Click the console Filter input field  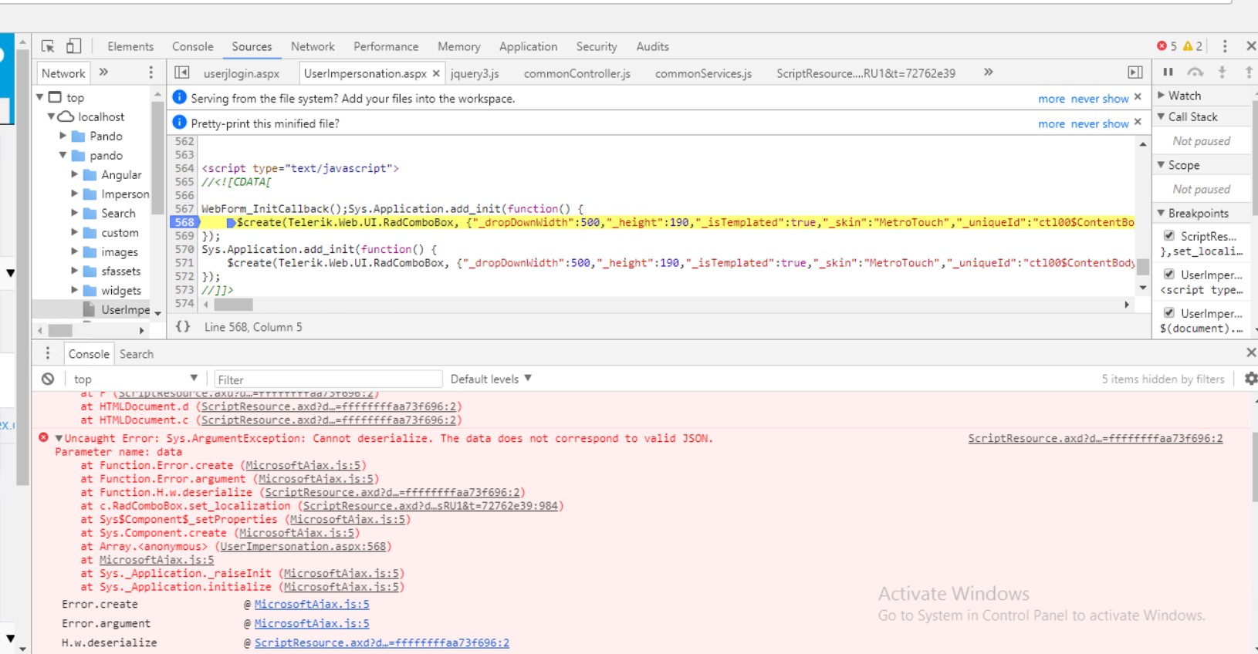(327, 379)
